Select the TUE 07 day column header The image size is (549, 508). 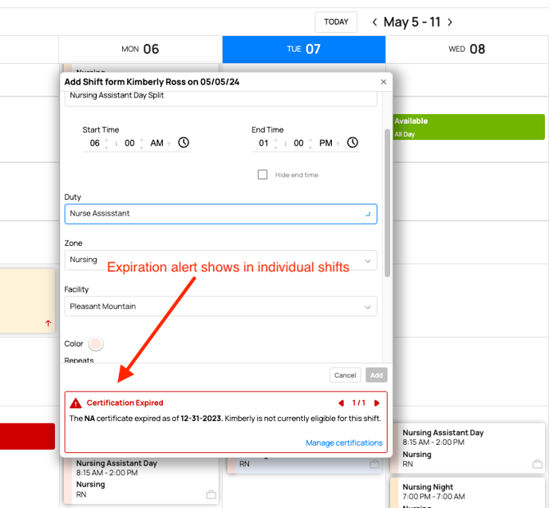(x=304, y=49)
